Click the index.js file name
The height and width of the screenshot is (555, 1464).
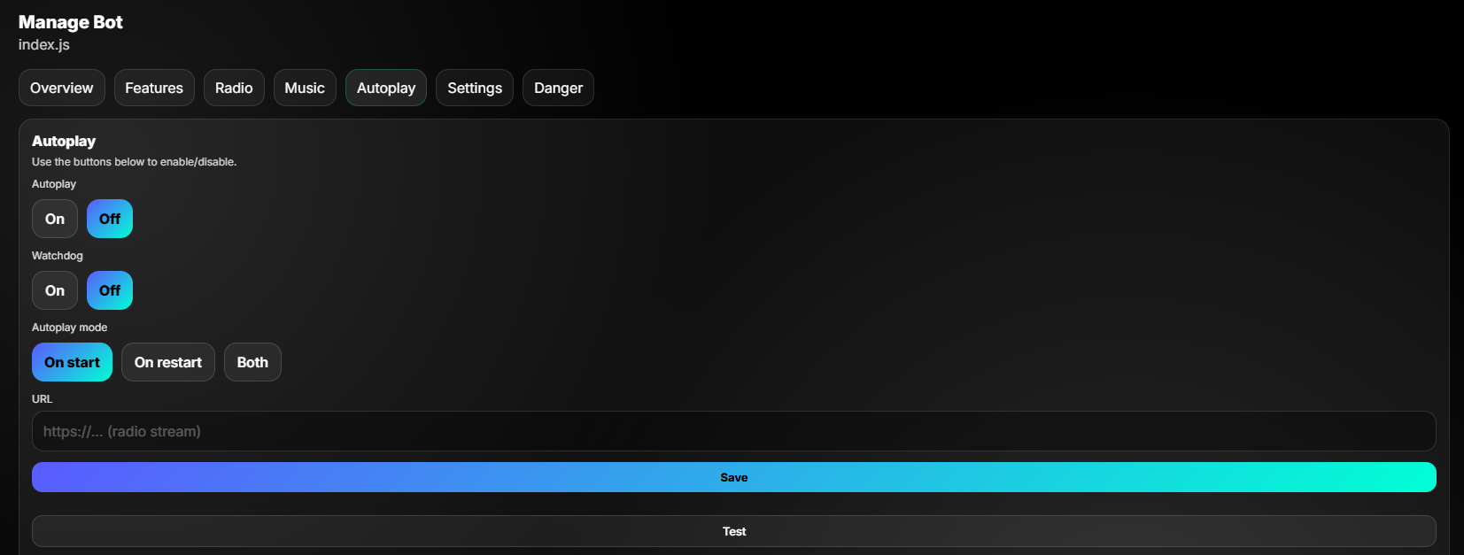[x=44, y=44]
